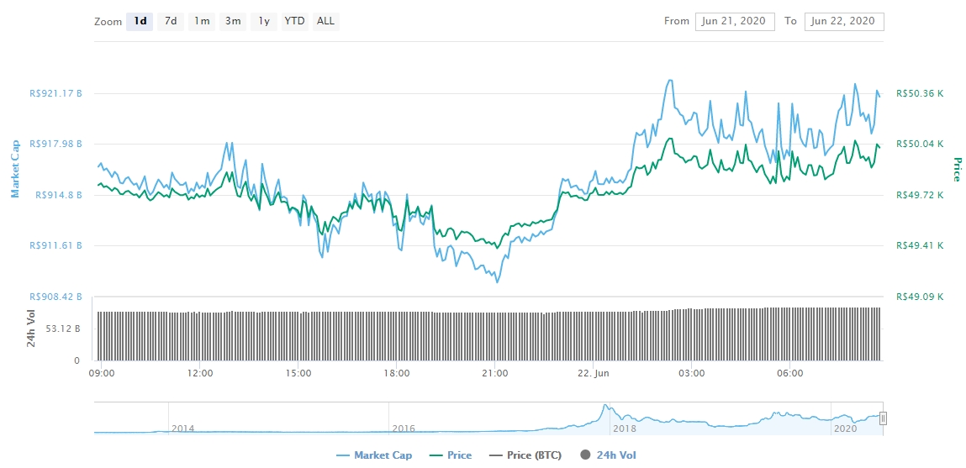Click the 2014 marker in navigator

[182, 428]
